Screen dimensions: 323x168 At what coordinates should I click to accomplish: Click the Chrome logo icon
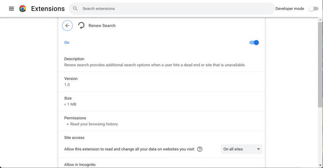click(22, 8)
